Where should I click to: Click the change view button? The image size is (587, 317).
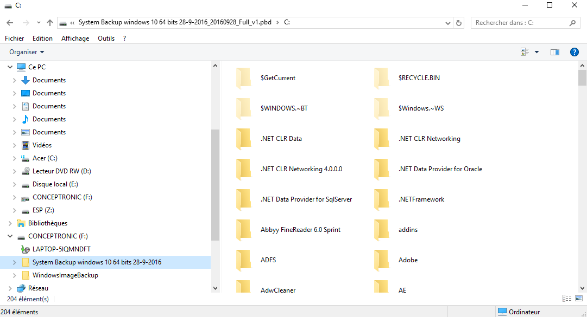(525, 52)
